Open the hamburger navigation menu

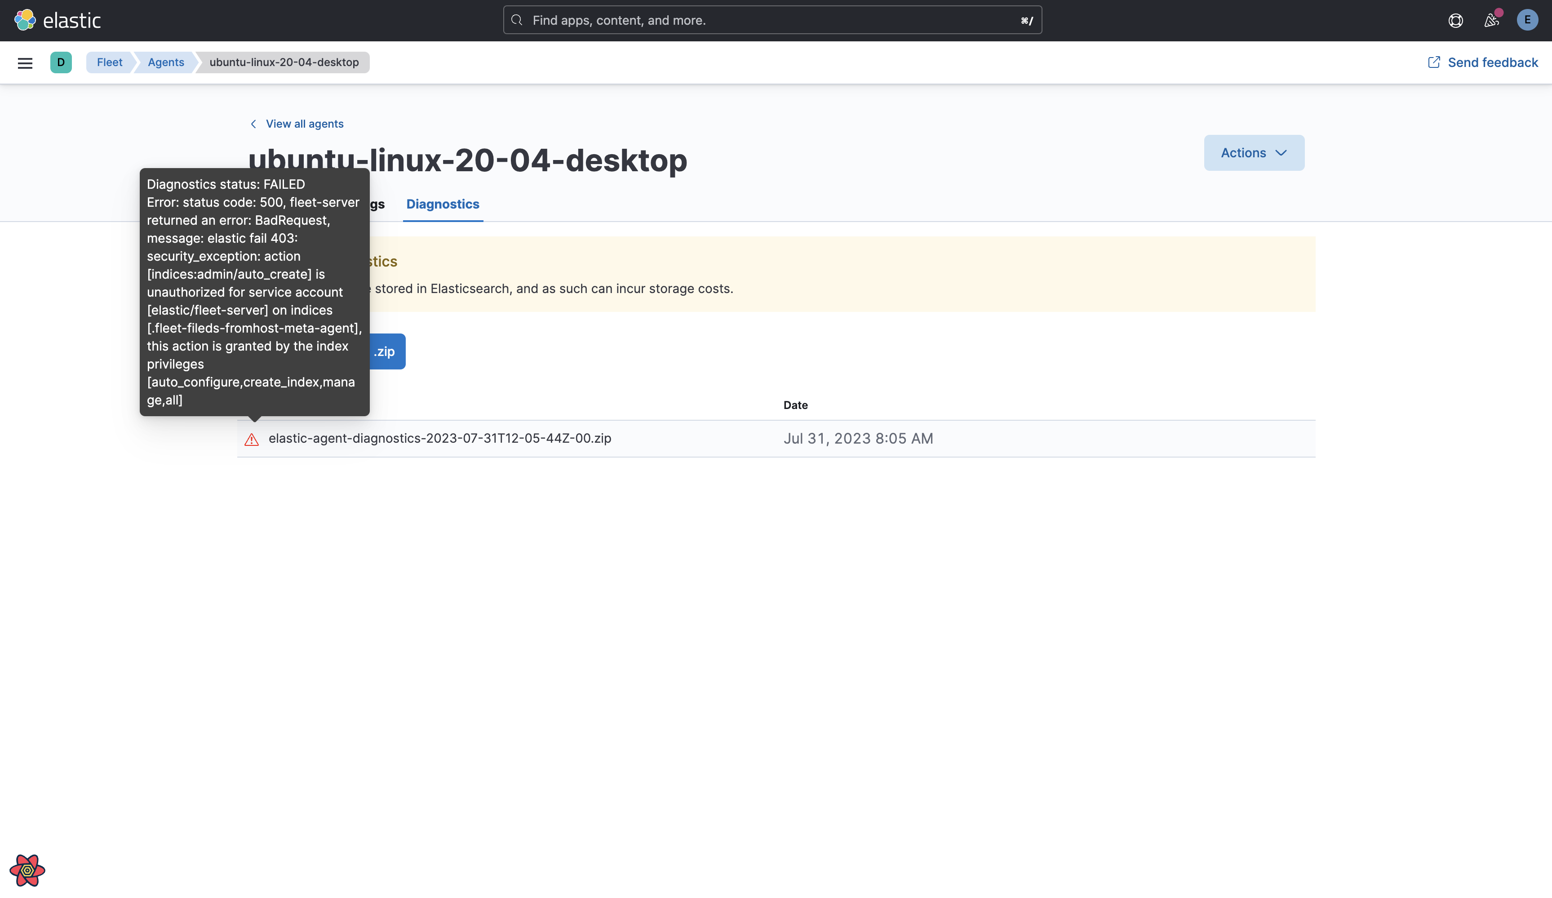[25, 62]
